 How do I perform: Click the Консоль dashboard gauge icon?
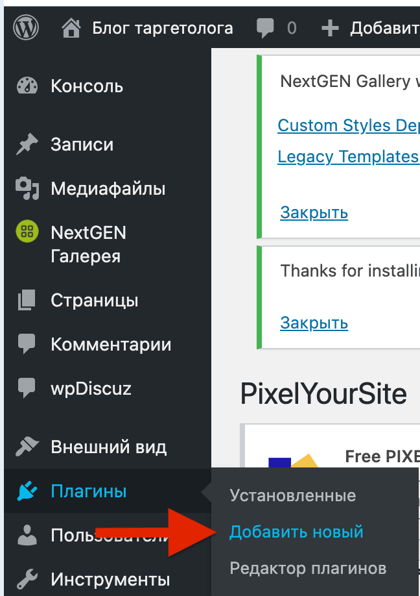tap(27, 86)
